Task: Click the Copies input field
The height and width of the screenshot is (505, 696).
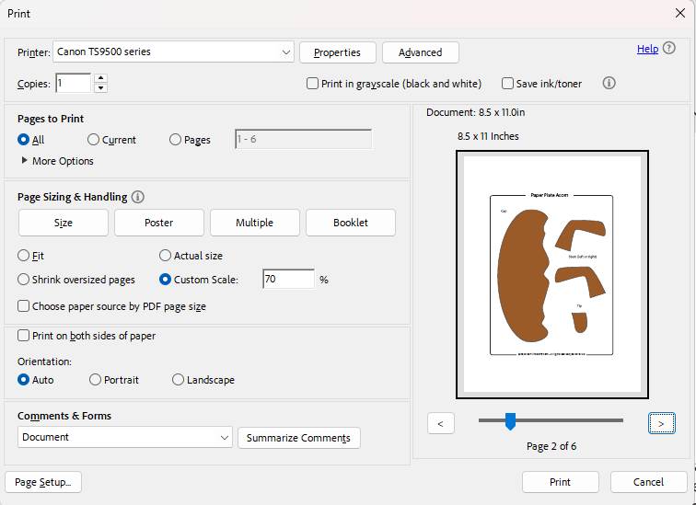Action: click(x=74, y=83)
